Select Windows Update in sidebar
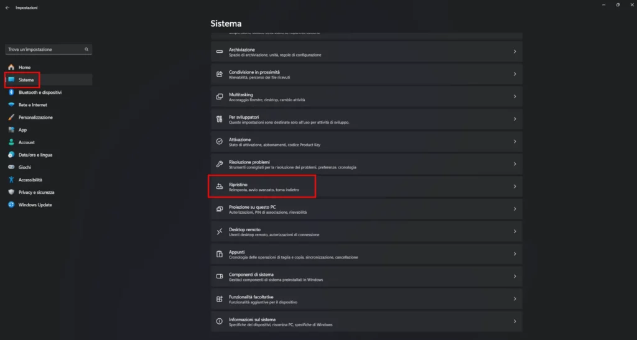This screenshot has width=637, height=340. [x=35, y=204]
